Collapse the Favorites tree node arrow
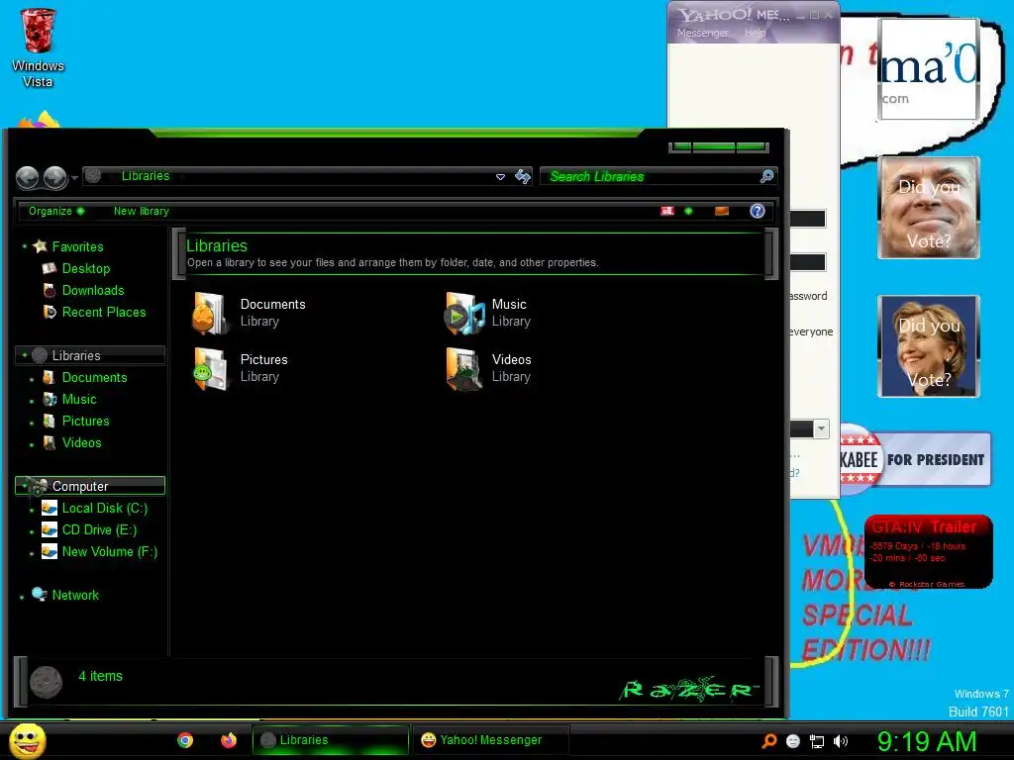This screenshot has width=1014, height=760. tap(25, 246)
